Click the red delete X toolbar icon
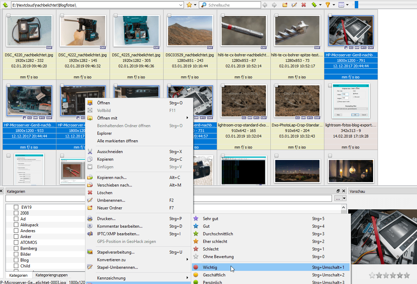417x284 pixels. [304, 5]
